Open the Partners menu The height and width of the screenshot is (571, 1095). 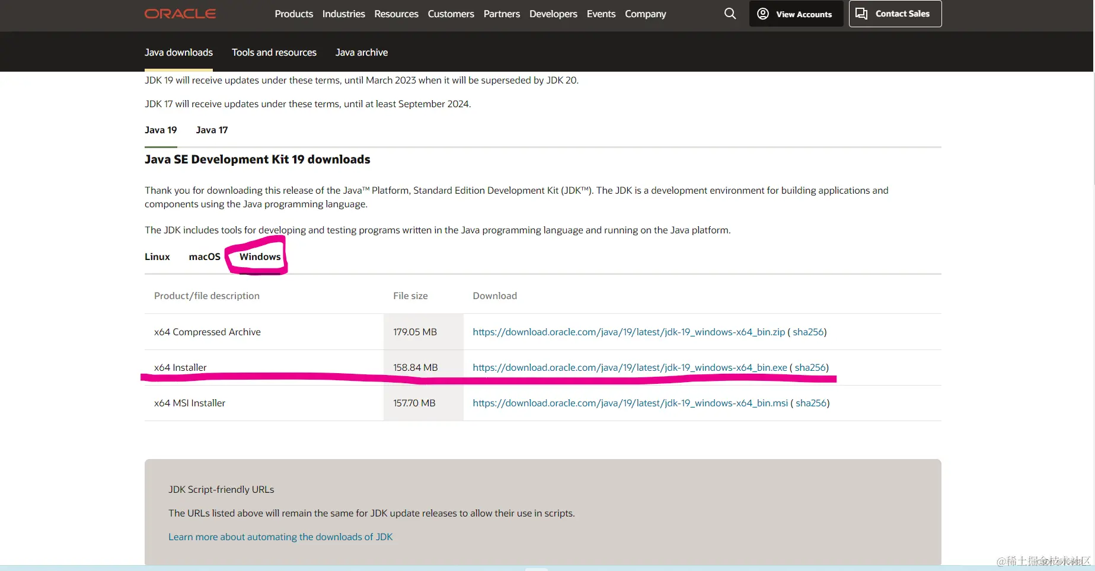click(x=502, y=14)
